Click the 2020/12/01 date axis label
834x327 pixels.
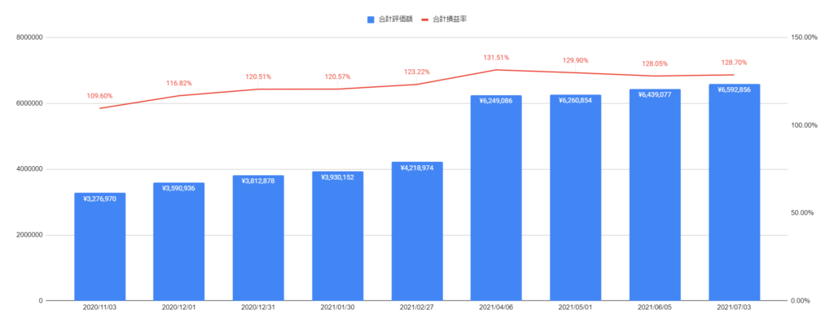[179, 308]
